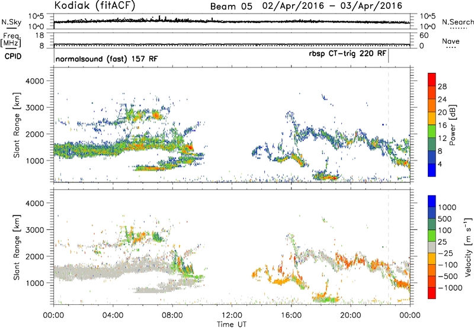Image resolution: width=474 pixels, height=328 pixels.
Task: Select the CPID row label
Action: tap(13, 56)
